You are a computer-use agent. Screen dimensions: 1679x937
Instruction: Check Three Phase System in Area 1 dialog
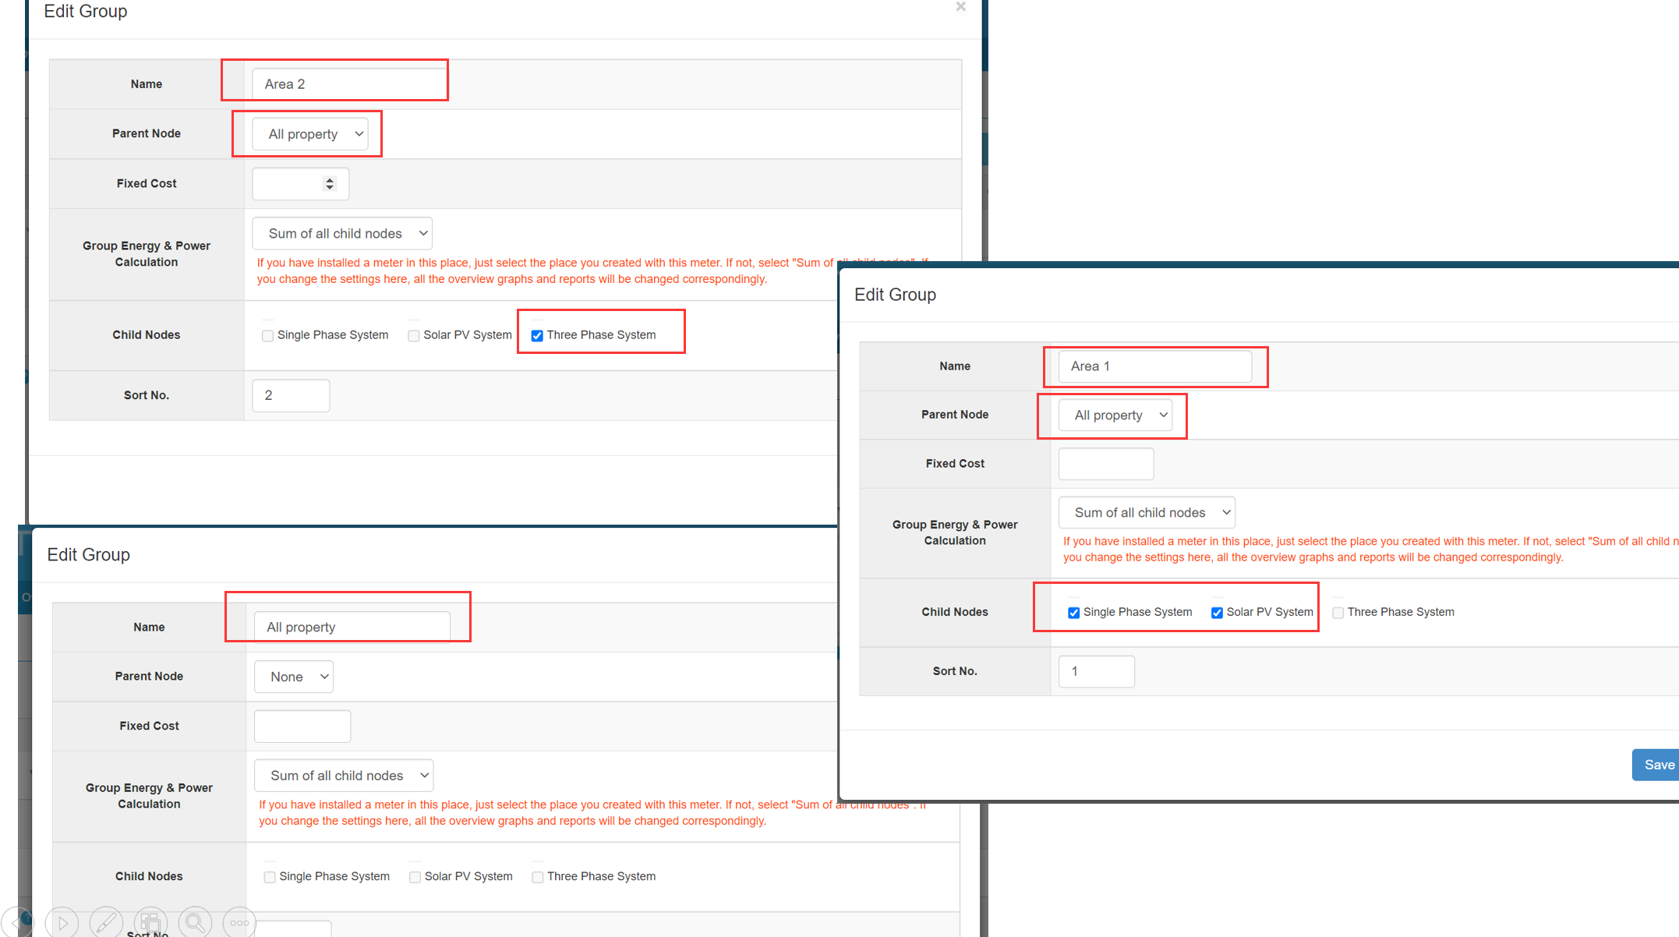[x=1338, y=613]
